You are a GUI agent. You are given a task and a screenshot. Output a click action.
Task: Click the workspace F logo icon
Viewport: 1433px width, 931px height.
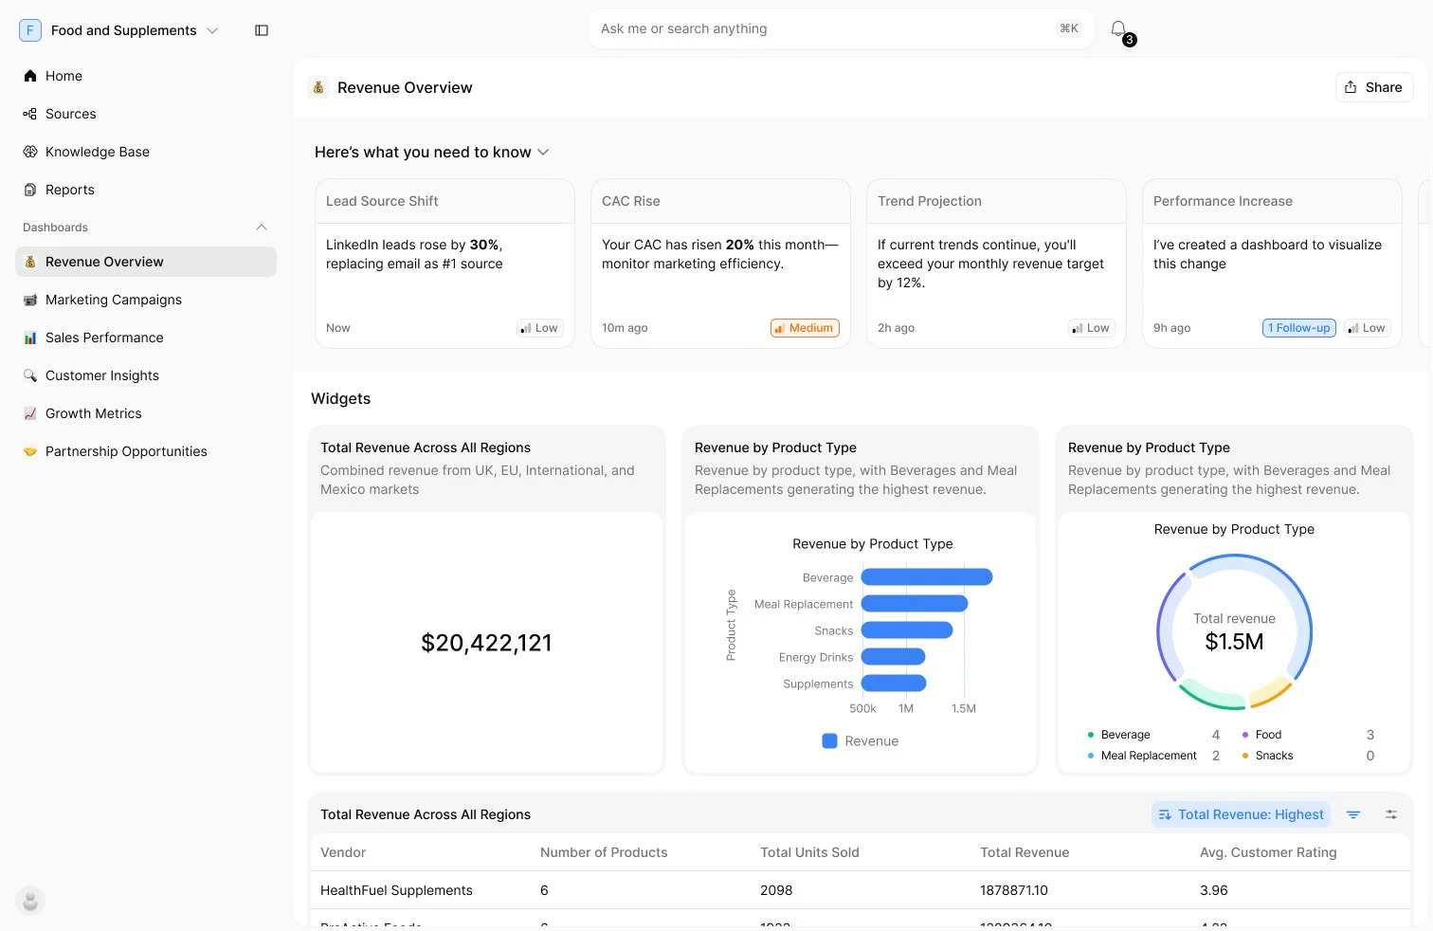tap(30, 30)
